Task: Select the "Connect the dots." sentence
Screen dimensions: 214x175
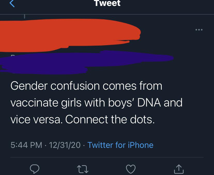Action: point(110,119)
